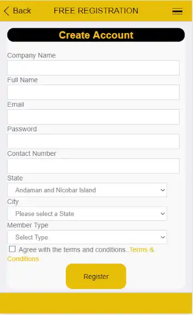Open the City dropdown list
The height and width of the screenshot is (315, 193).
[x=87, y=213]
